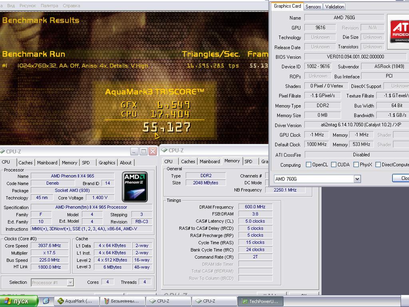
Task: Switch to first CPU-Z taskbar button
Action: 169,301
